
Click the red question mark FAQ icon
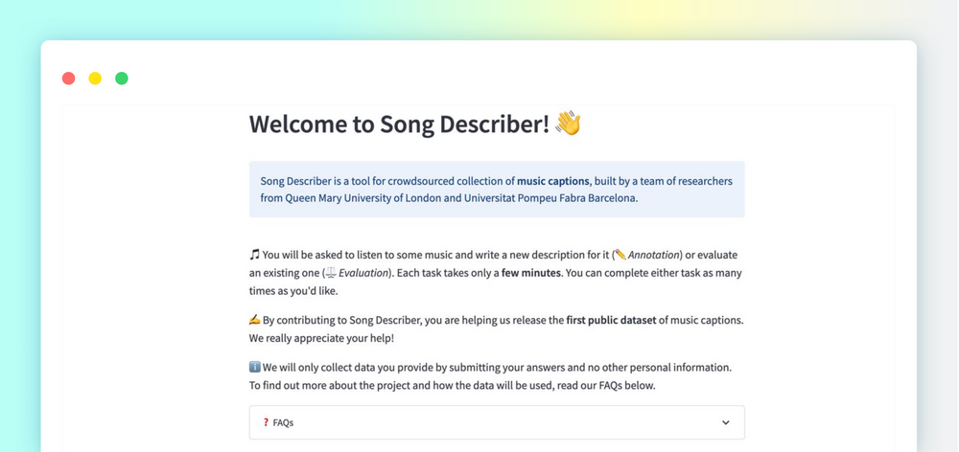point(266,422)
